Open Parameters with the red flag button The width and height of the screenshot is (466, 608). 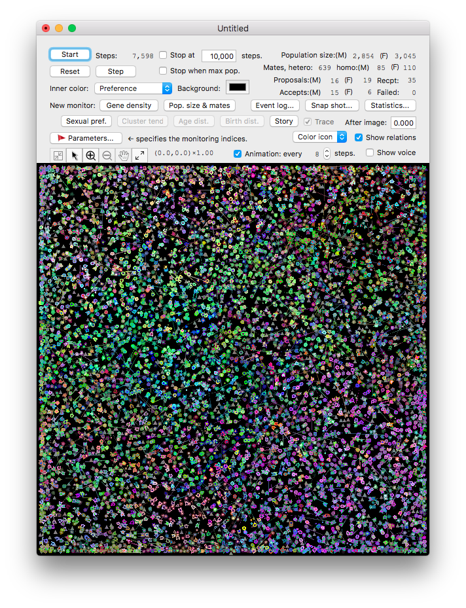pos(86,138)
